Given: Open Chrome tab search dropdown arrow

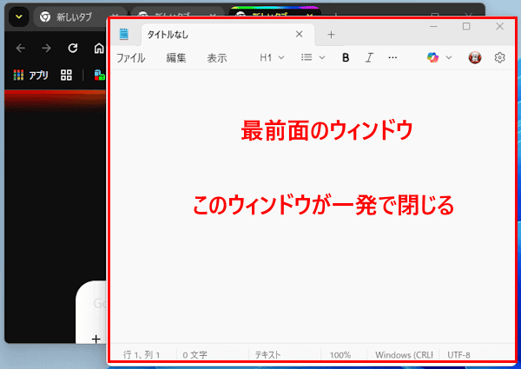Looking at the screenshot, I should tap(19, 16).
